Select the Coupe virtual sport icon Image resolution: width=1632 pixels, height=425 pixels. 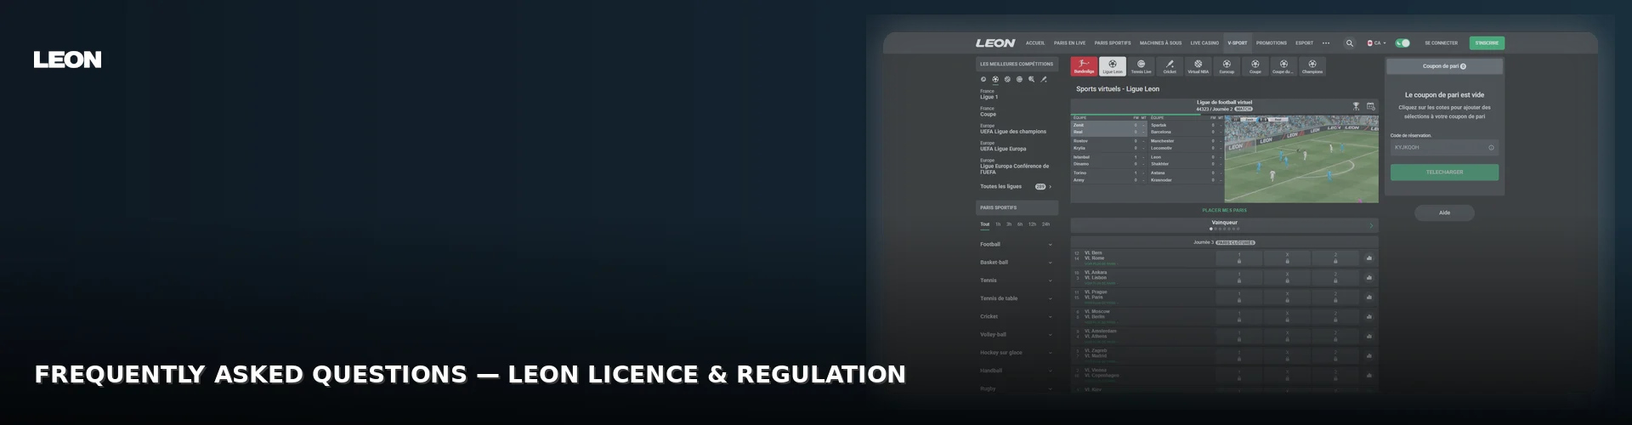pos(1255,66)
